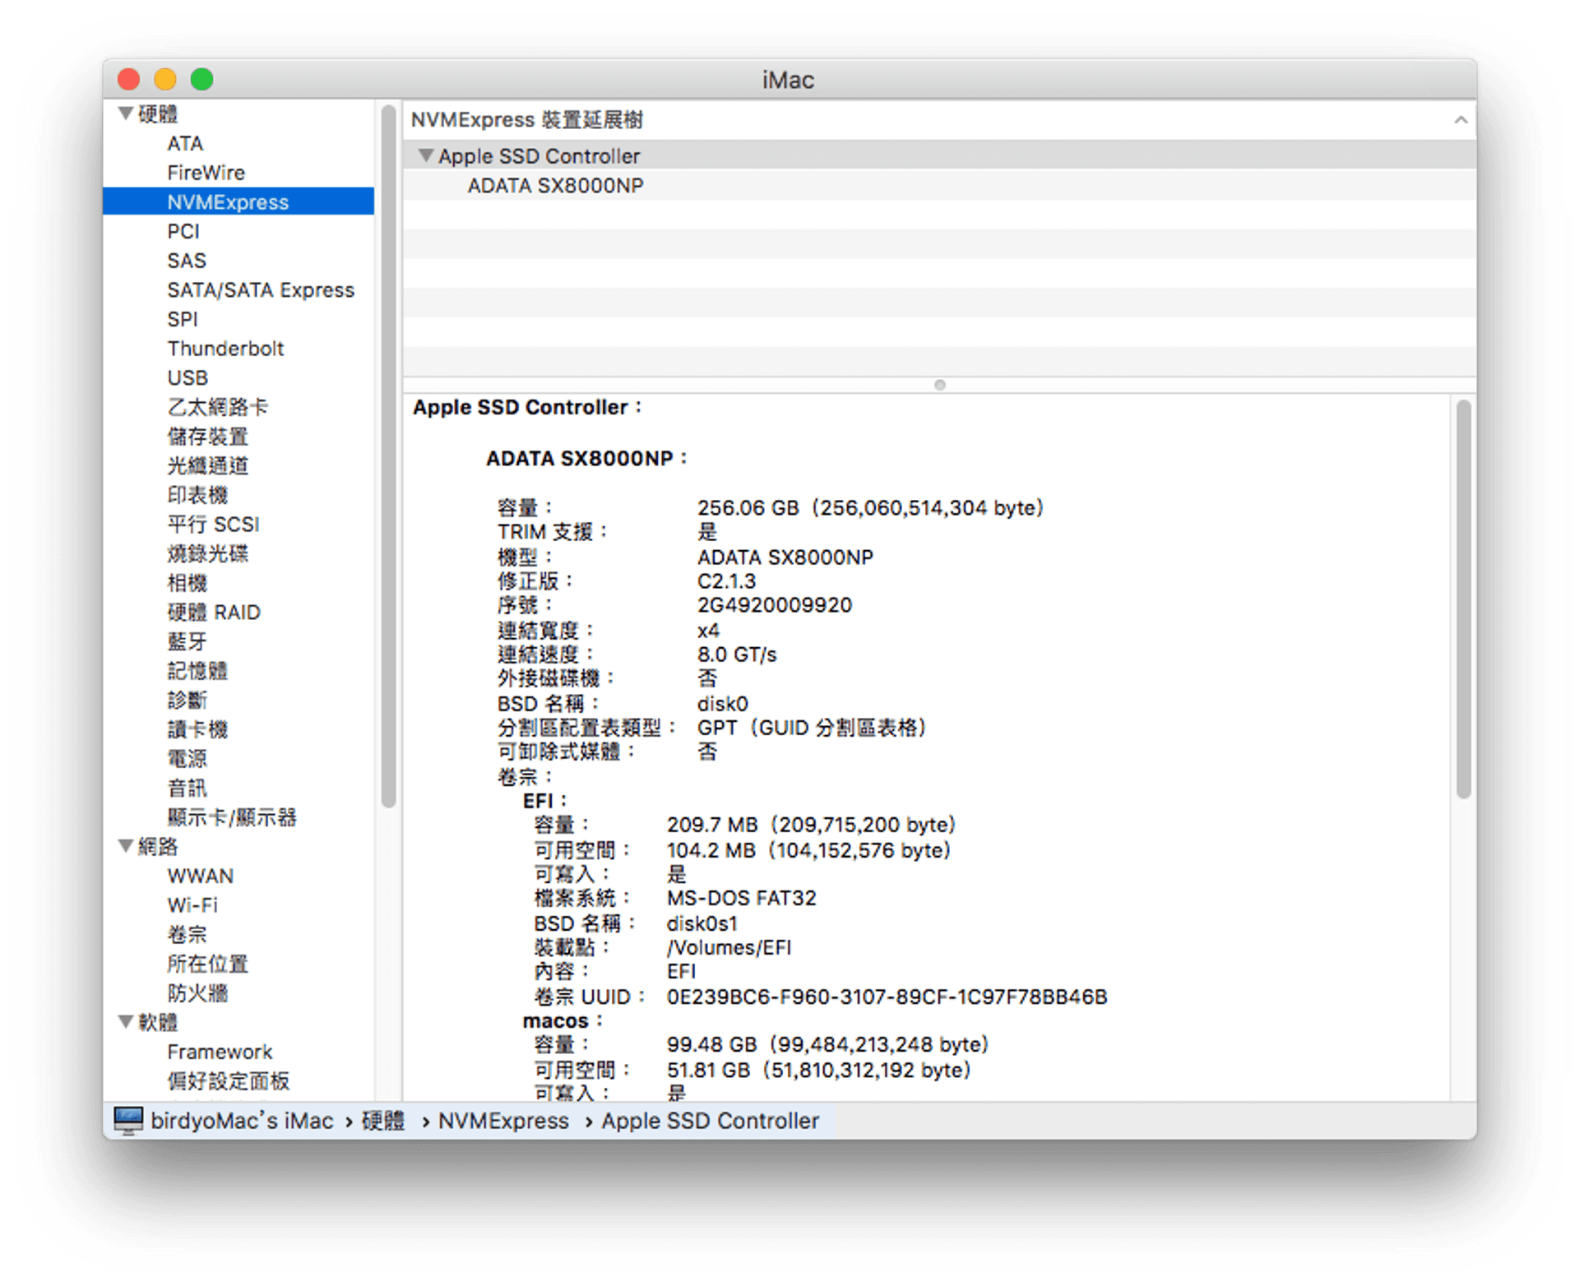This screenshot has height=1286, width=1579.
Task: Select USB in the hardware sidebar
Action: (188, 377)
